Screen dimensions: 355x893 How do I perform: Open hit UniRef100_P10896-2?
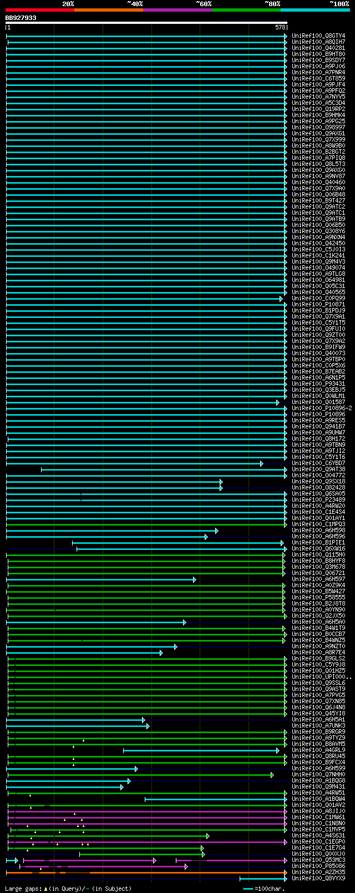(x=322, y=408)
